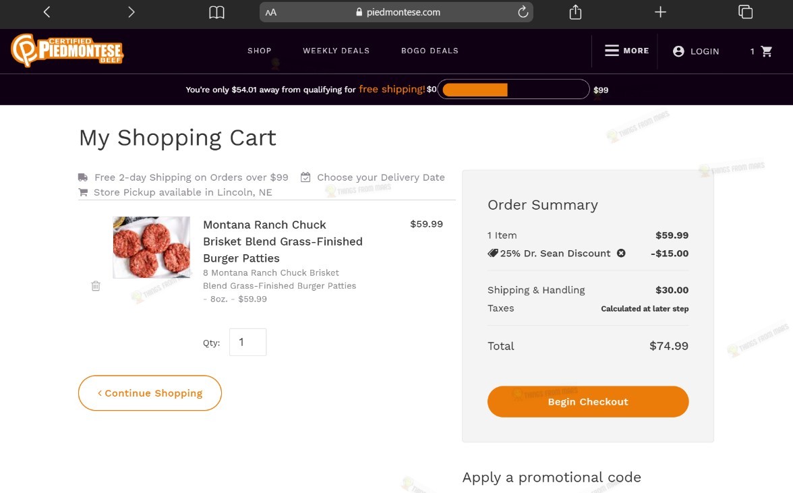Open a new tab with the plus icon
This screenshot has width=793, height=493.
(x=660, y=11)
